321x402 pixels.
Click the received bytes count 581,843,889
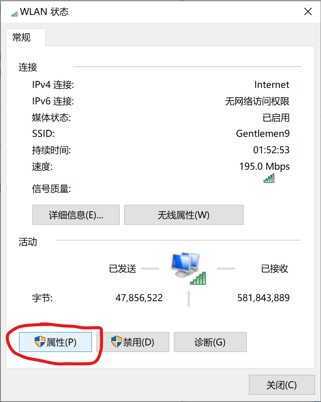click(x=263, y=298)
